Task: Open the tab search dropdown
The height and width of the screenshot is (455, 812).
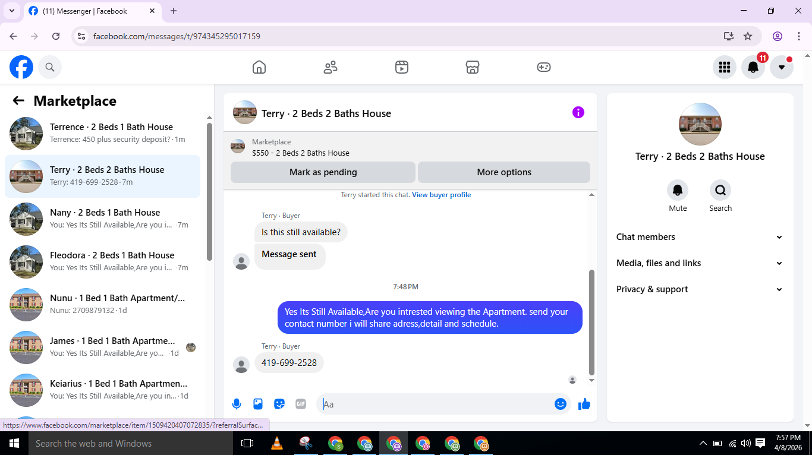Action: [x=11, y=11]
